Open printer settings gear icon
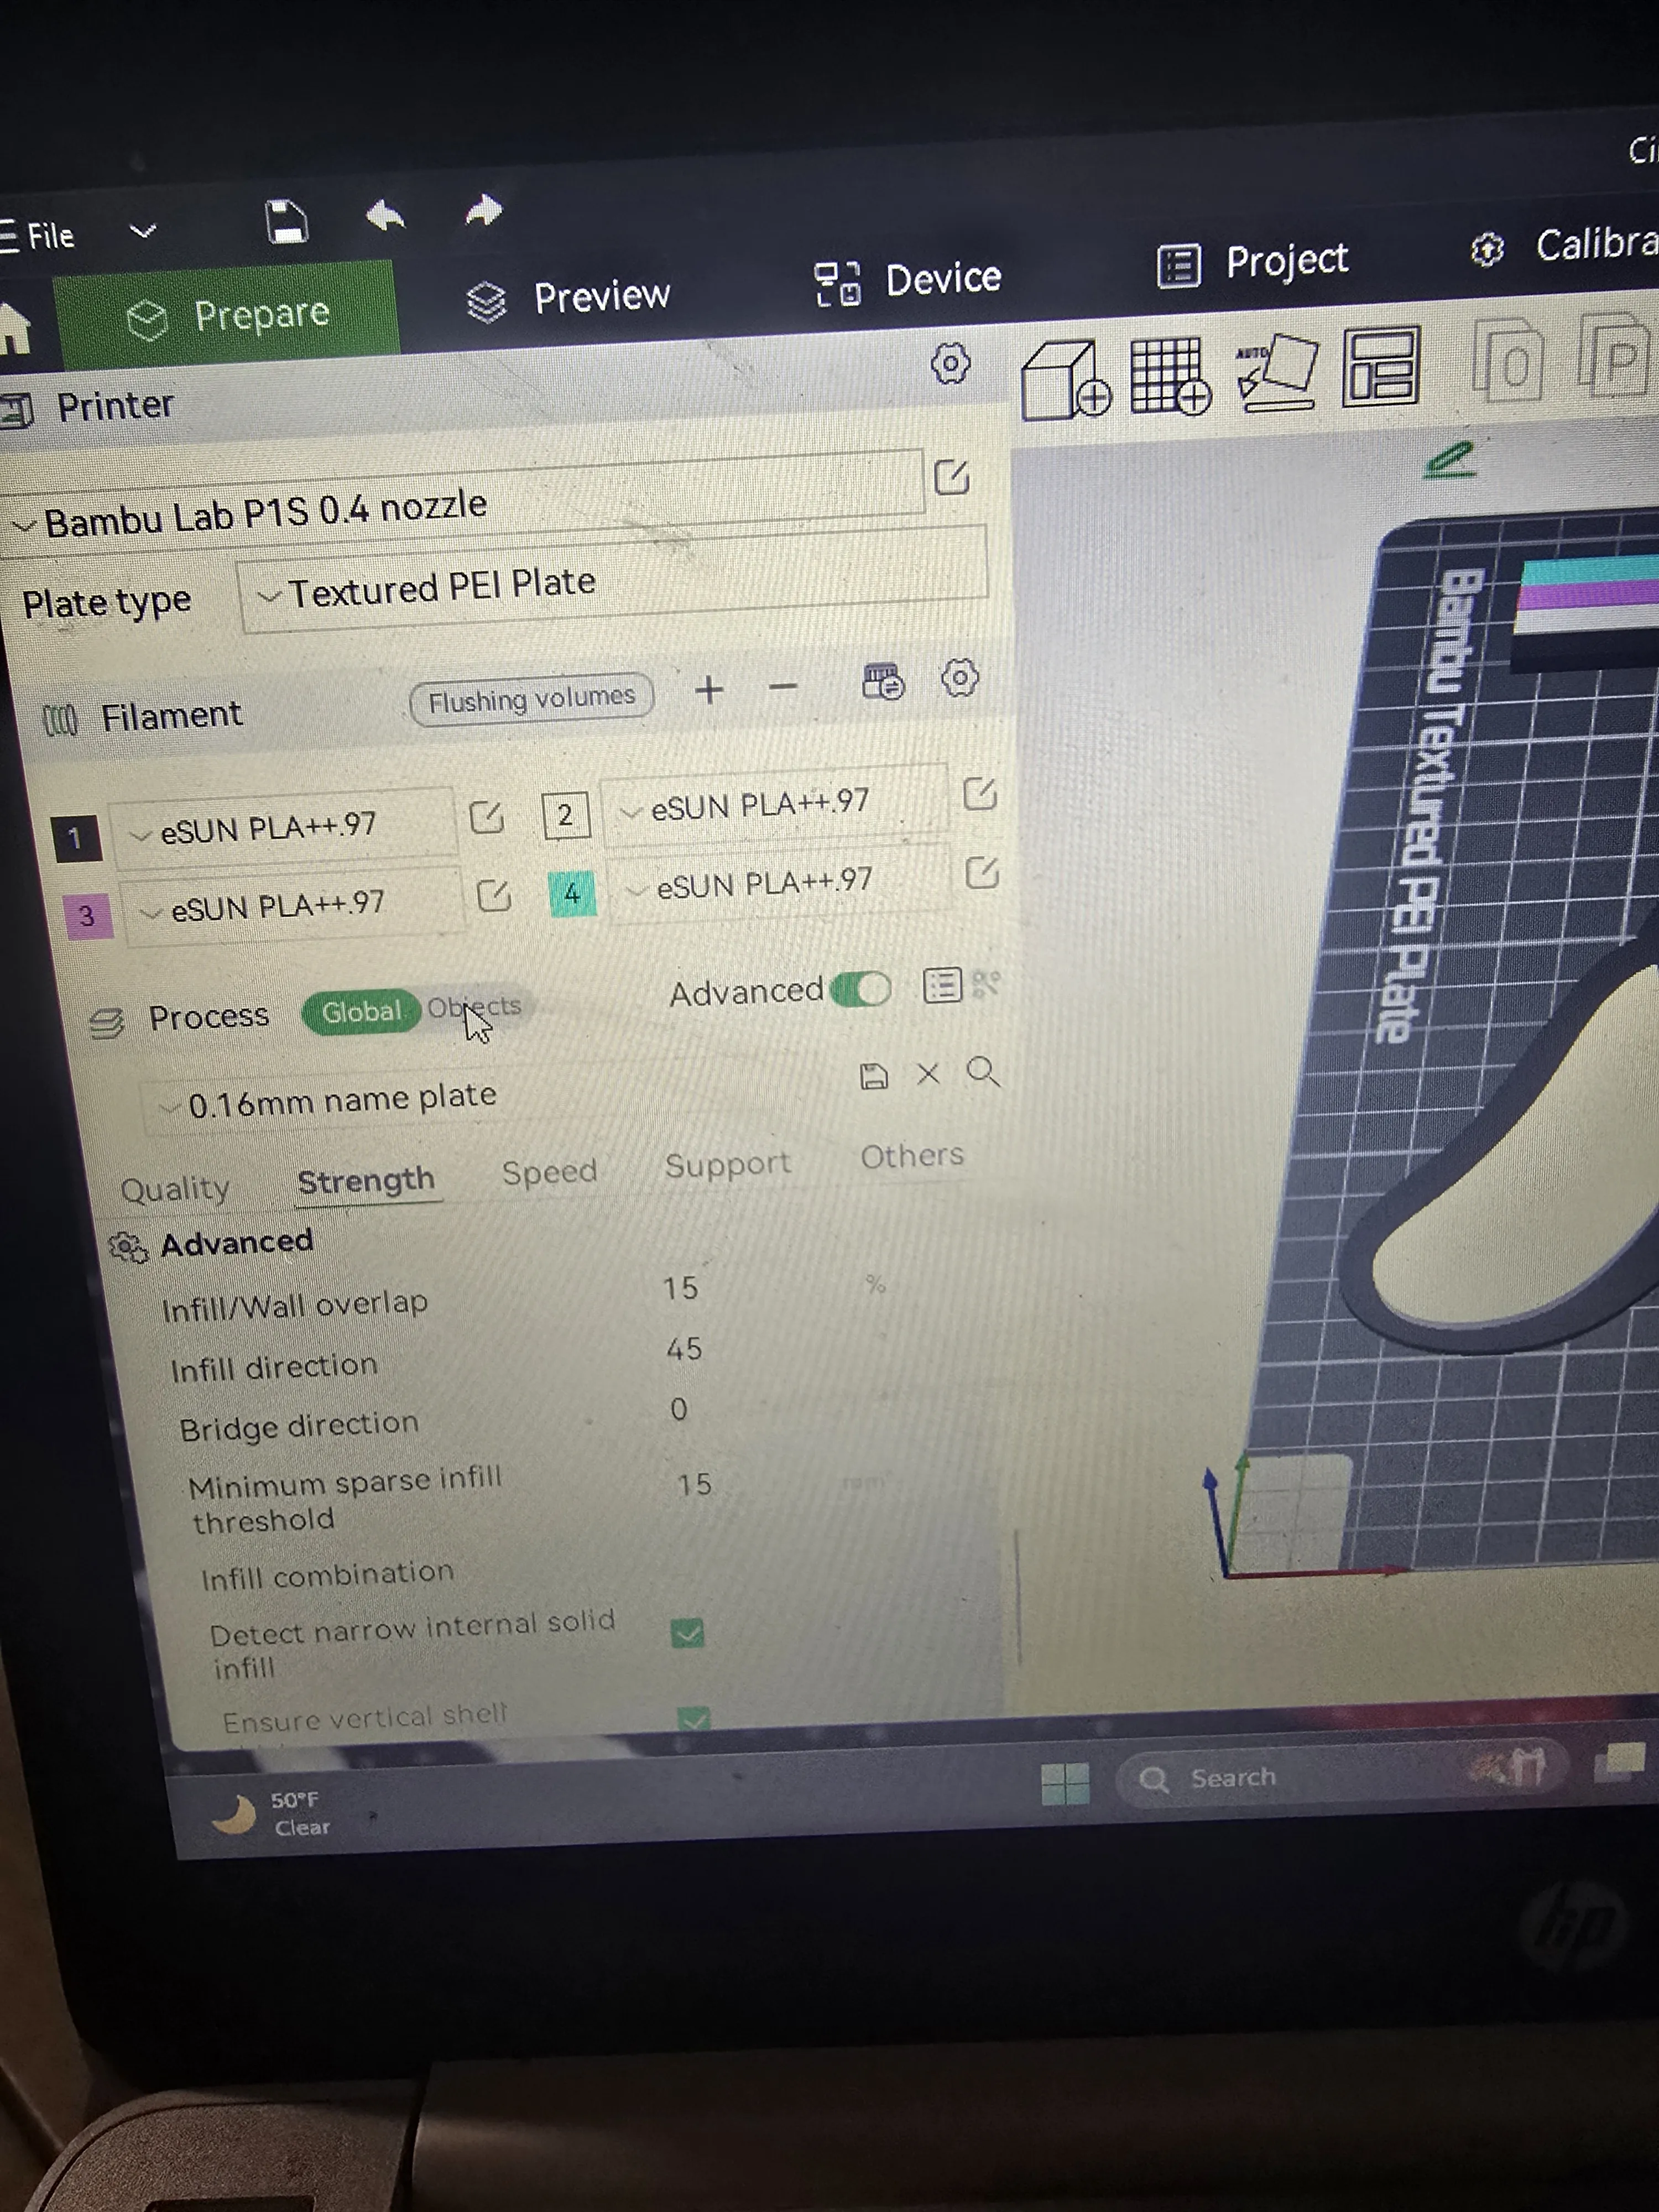This screenshot has height=2212, width=1659. (950, 363)
